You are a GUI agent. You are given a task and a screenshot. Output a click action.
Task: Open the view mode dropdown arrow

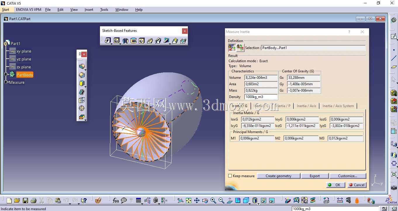(x=259, y=204)
